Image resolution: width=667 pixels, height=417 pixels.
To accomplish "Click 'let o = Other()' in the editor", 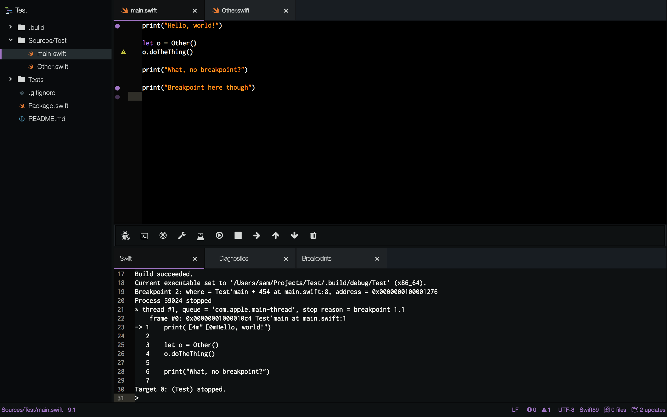I will click(x=169, y=43).
